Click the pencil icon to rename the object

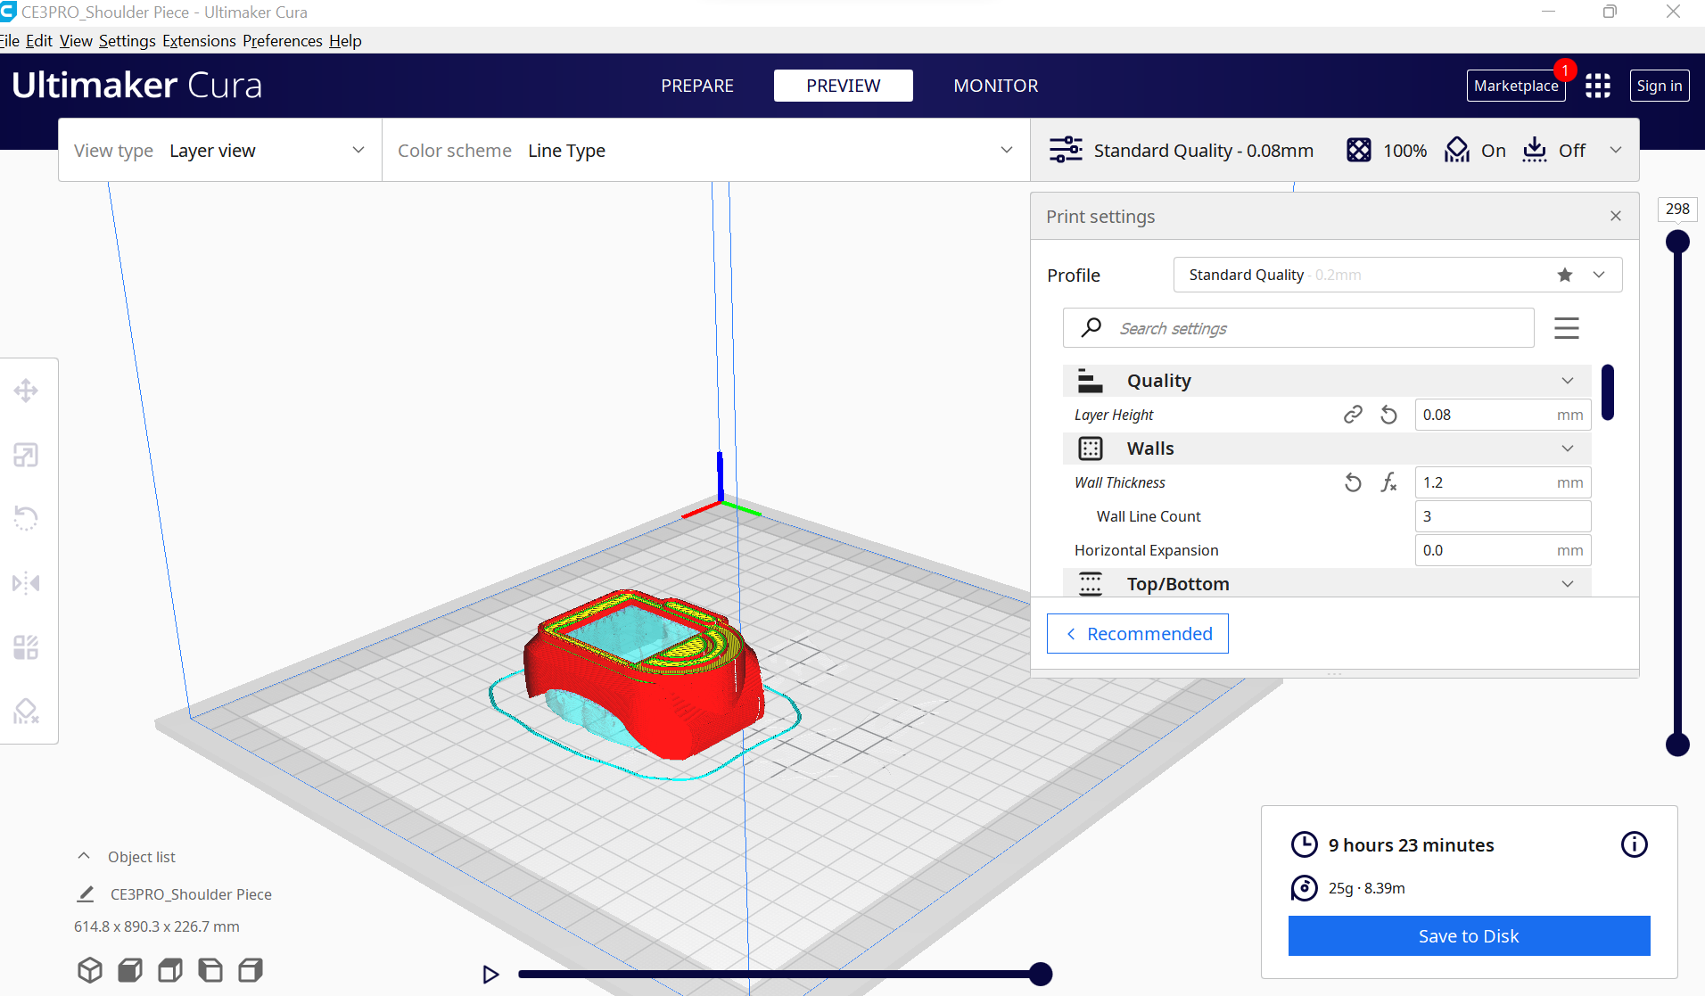pos(86,894)
